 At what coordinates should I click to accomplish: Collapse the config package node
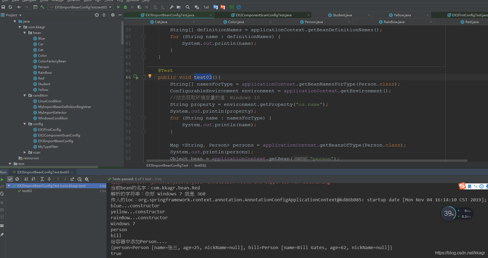pyautogui.click(x=25, y=124)
